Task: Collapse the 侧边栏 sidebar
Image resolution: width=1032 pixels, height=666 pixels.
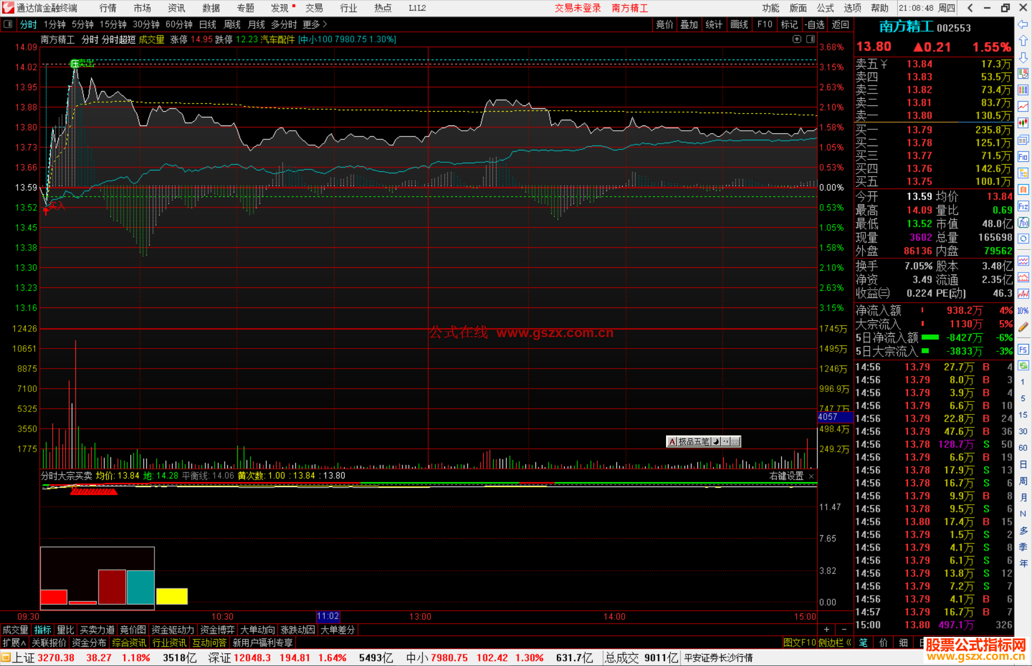Action: point(835,643)
